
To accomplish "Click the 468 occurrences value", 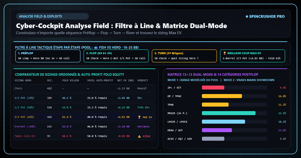I will (49, 117).
